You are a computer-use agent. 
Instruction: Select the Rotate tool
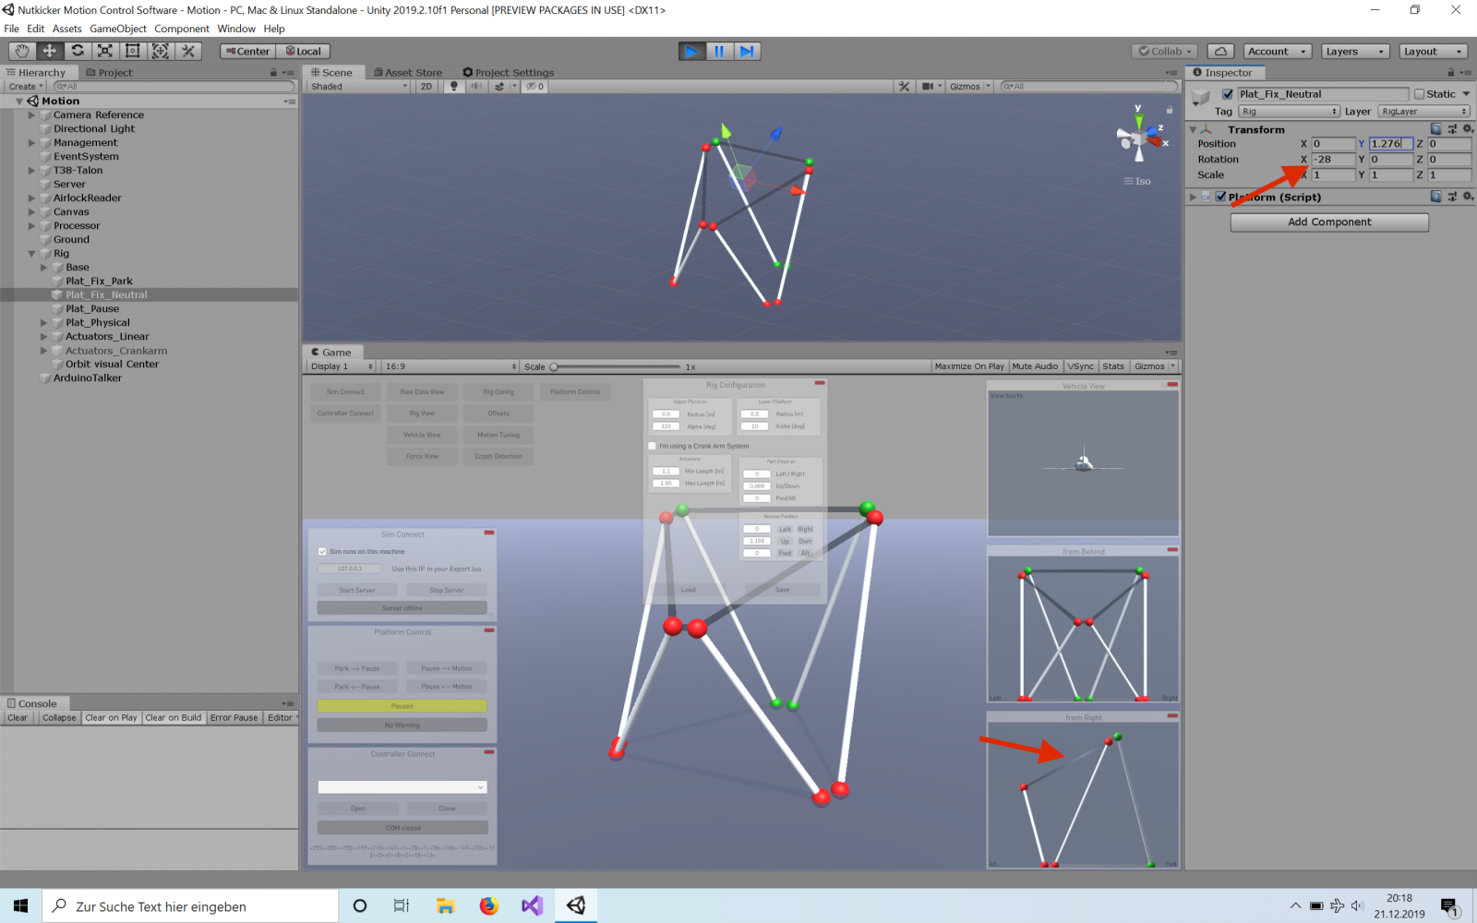click(78, 51)
